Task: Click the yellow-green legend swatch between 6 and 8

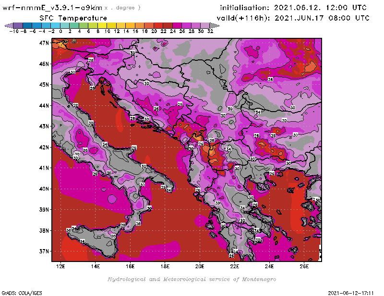Action: pyautogui.click(x=93, y=25)
